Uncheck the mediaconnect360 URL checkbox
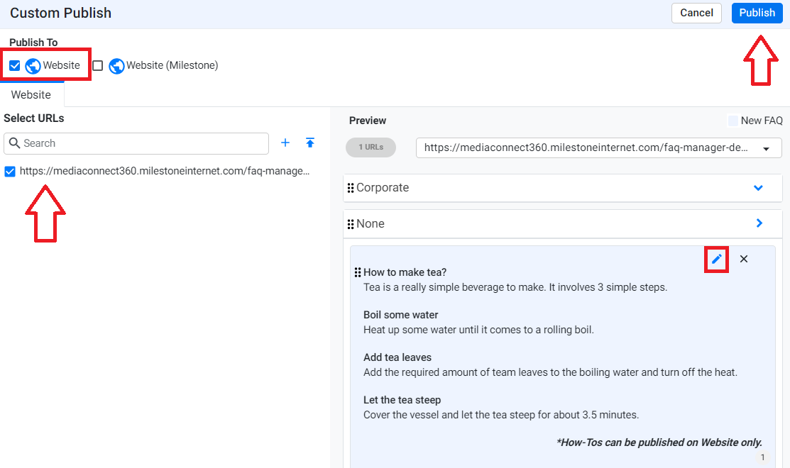Image resolution: width=790 pixels, height=468 pixels. [x=10, y=172]
